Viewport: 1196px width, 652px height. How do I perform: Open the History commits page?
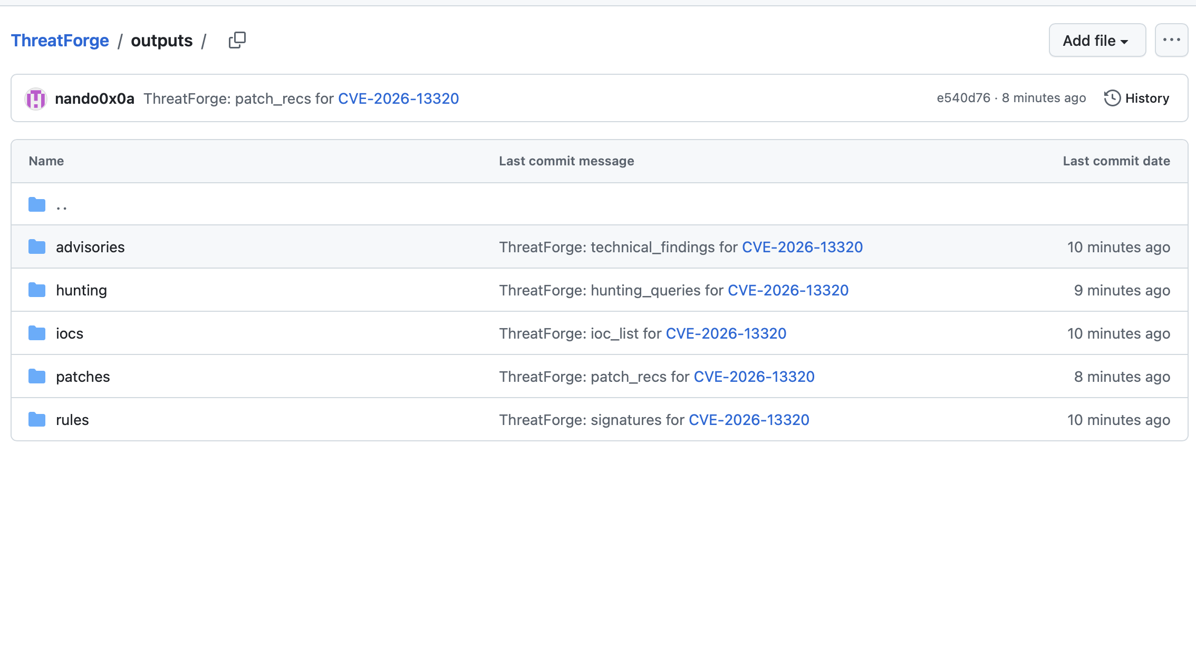coord(1137,98)
